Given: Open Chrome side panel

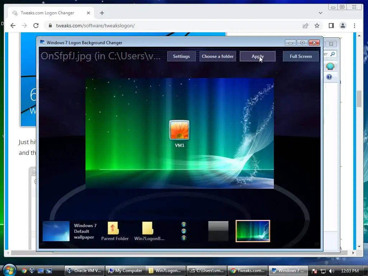Looking at the screenshot, I should [331, 26].
